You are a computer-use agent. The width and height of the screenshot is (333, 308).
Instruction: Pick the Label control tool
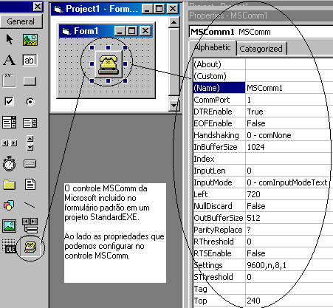10,60
